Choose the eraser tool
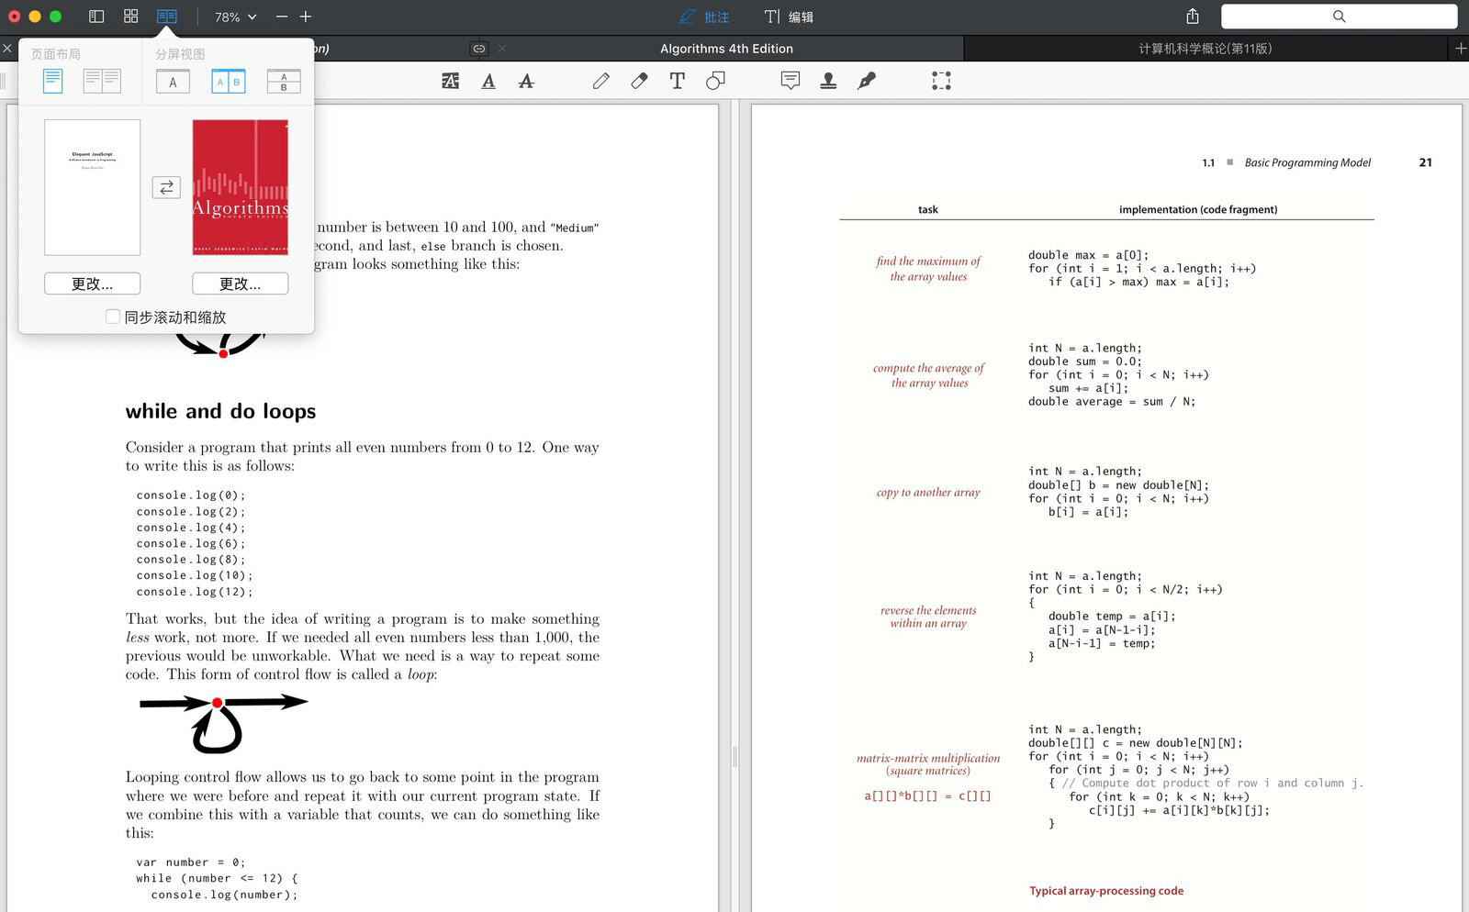This screenshot has width=1469, height=912. point(639,82)
